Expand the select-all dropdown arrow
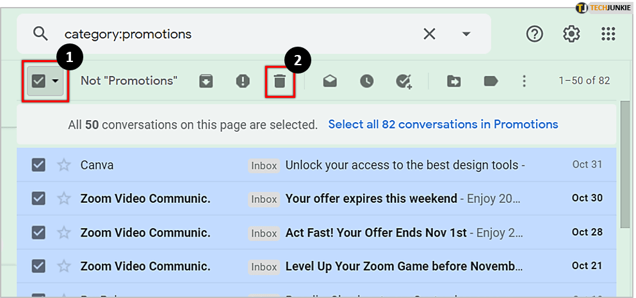 coord(56,81)
